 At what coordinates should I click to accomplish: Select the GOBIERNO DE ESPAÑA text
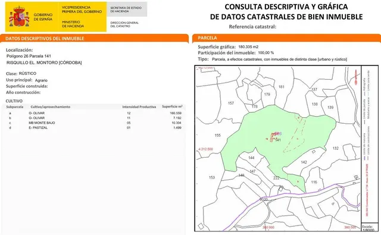43,17
